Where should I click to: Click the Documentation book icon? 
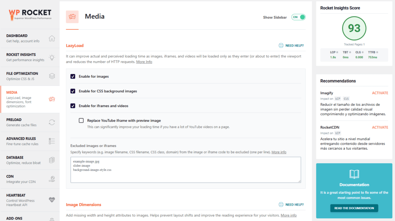pos(354,174)
